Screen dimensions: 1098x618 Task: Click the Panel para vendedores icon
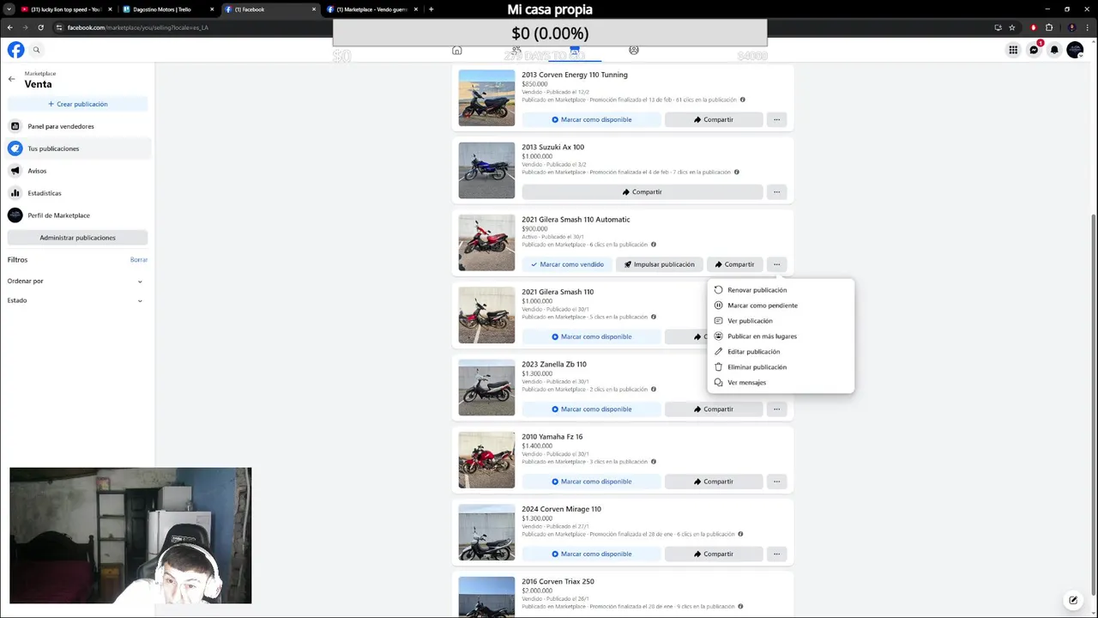click(15, 126)
